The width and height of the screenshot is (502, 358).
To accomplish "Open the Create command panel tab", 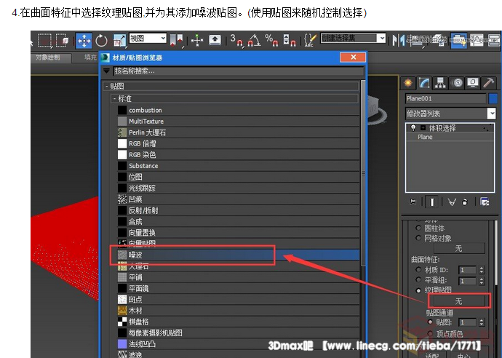I will [x=408, y=83].
